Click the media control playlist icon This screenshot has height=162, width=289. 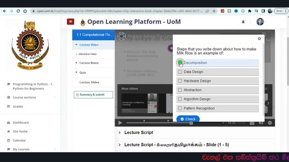tap(256, 11)
